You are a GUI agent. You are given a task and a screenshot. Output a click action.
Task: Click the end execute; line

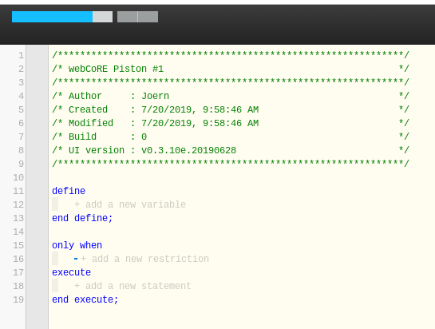tap(85, 299)
